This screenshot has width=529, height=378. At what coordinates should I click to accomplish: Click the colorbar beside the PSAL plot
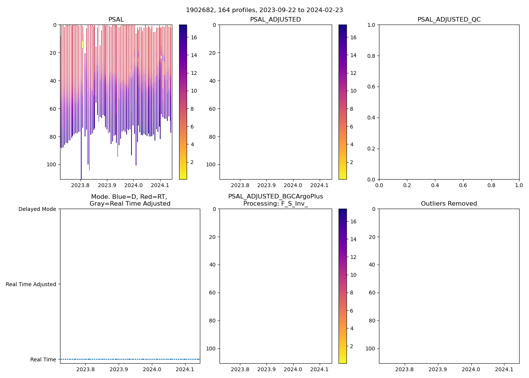click(183, 102)
